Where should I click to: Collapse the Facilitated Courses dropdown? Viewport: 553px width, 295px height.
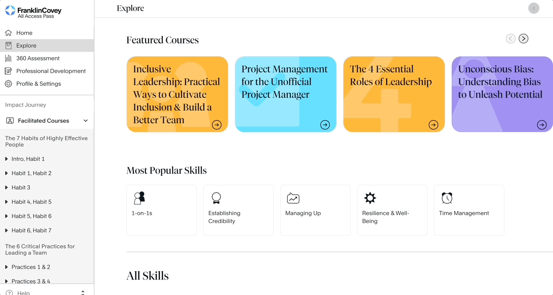pyautogui.click(x=86, y=121)
